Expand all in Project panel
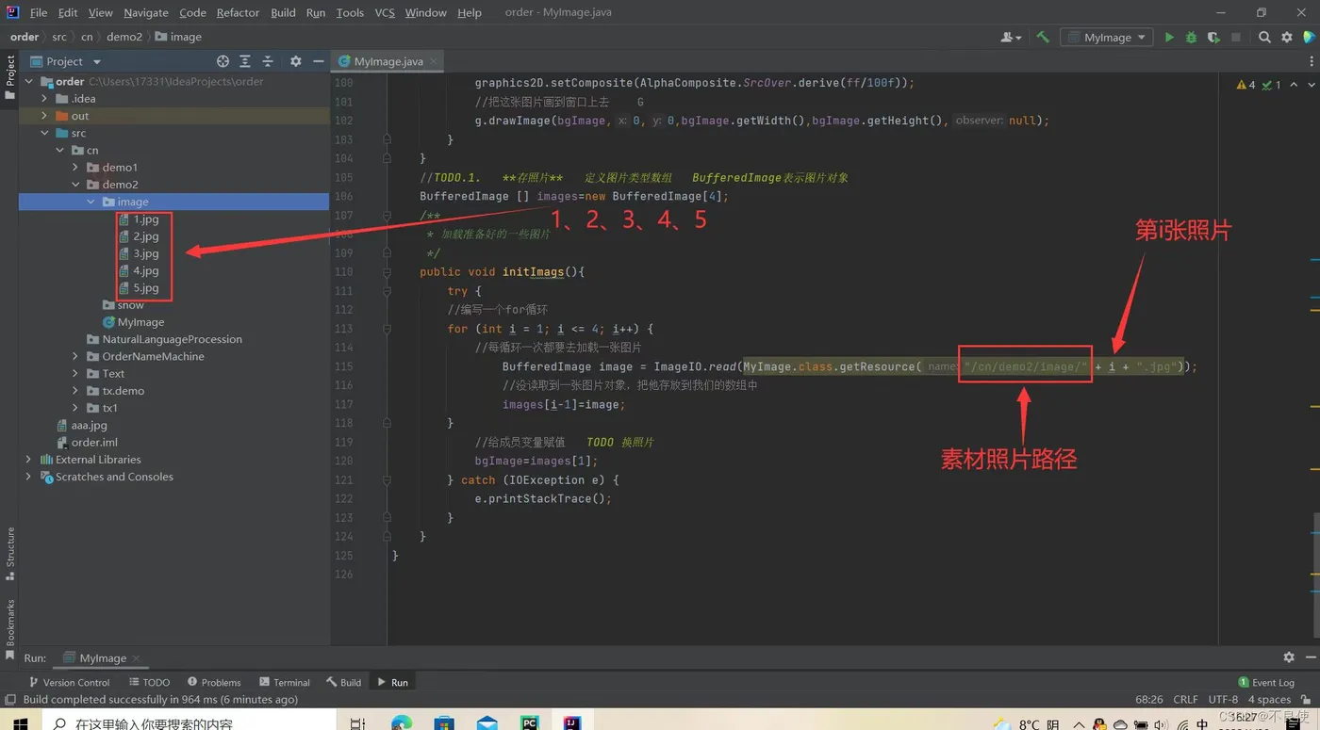This screenshot has height=730, width=1320. 245,61
